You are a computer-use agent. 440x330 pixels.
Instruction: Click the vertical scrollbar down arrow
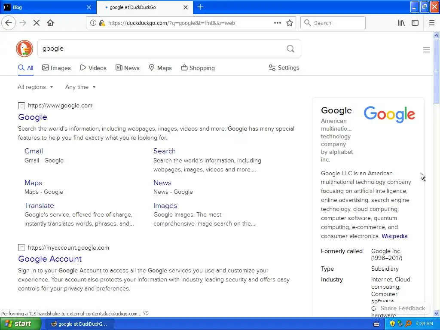436,313
